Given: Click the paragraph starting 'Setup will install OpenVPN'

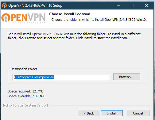Looking at the screenshot, I should tap(74, 36).
